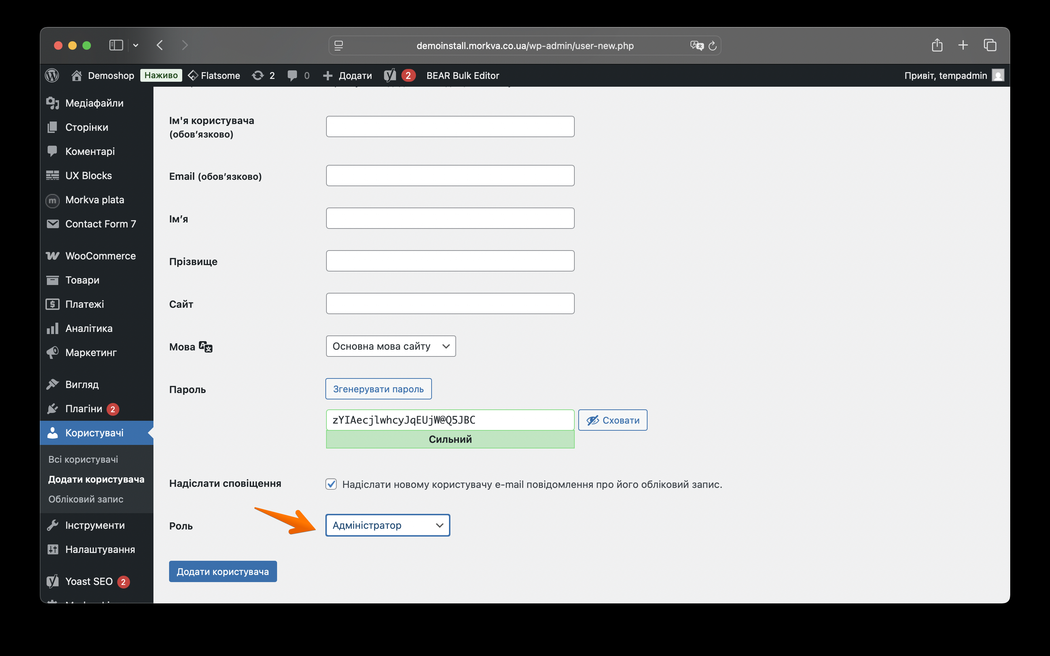
Task: Open Налаштування in the sidebar
Action: (97, 550)
